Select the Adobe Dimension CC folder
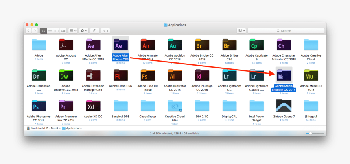350x164 pixels. (39, 75)
